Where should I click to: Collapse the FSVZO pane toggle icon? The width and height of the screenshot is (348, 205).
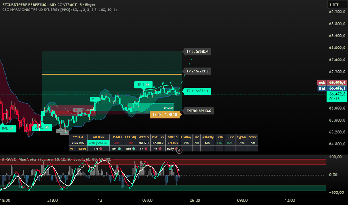point(3,160)
